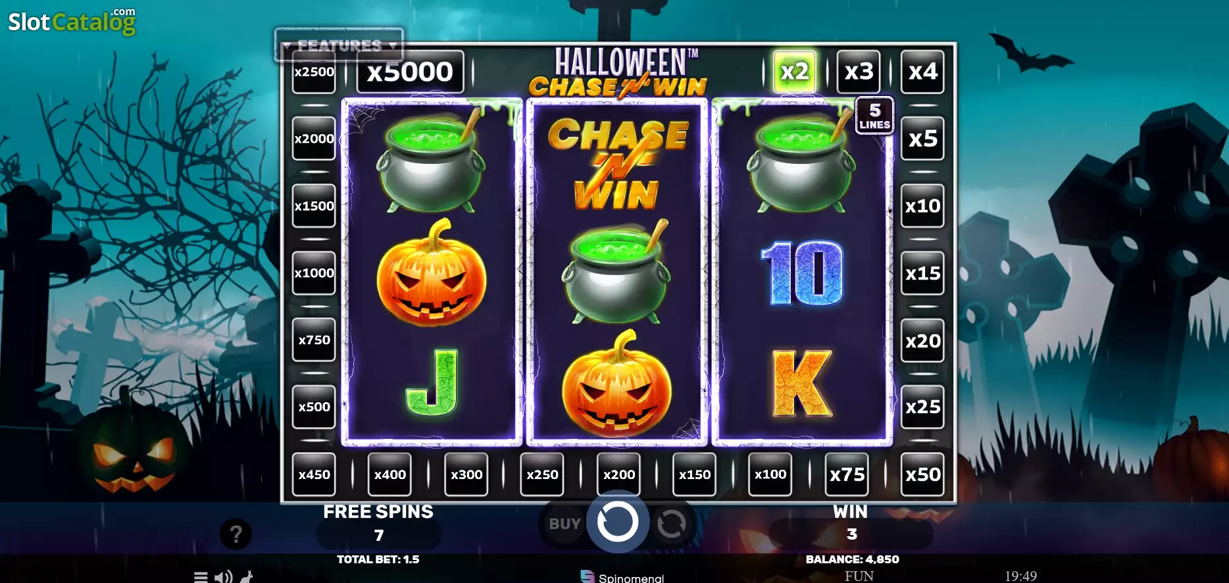The width and height of the screenshot is (1229, 583).
Task: Click the Chase N Win symbol
Action: [x=618, y=162]
